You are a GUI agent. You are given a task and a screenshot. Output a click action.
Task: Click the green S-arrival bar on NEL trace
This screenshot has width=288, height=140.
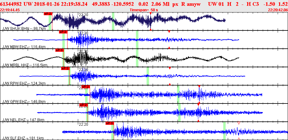(179, 112)
